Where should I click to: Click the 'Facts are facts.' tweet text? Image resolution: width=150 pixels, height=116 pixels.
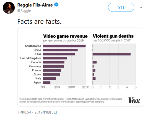pyautogui.click(x=39, y=22)
